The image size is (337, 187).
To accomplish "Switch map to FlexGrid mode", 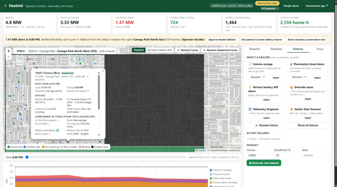I will click(139, 50).
